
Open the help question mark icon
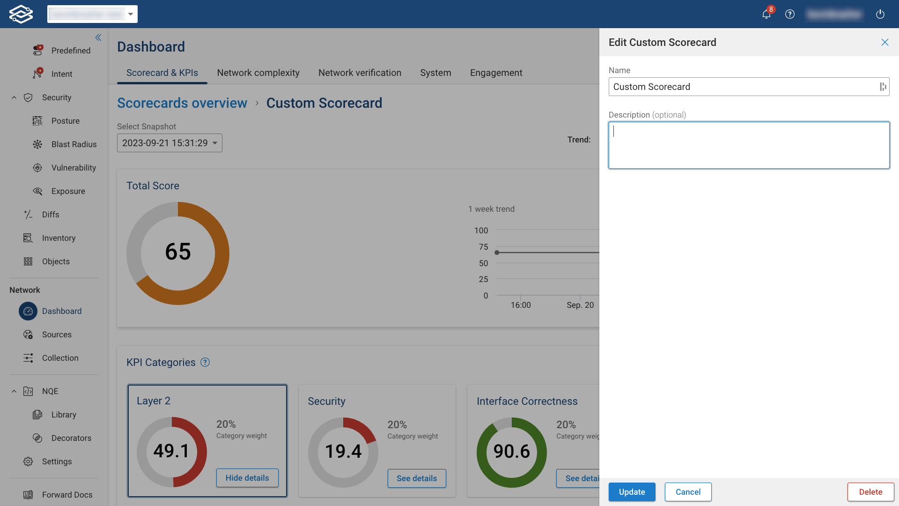click(790, 14)
